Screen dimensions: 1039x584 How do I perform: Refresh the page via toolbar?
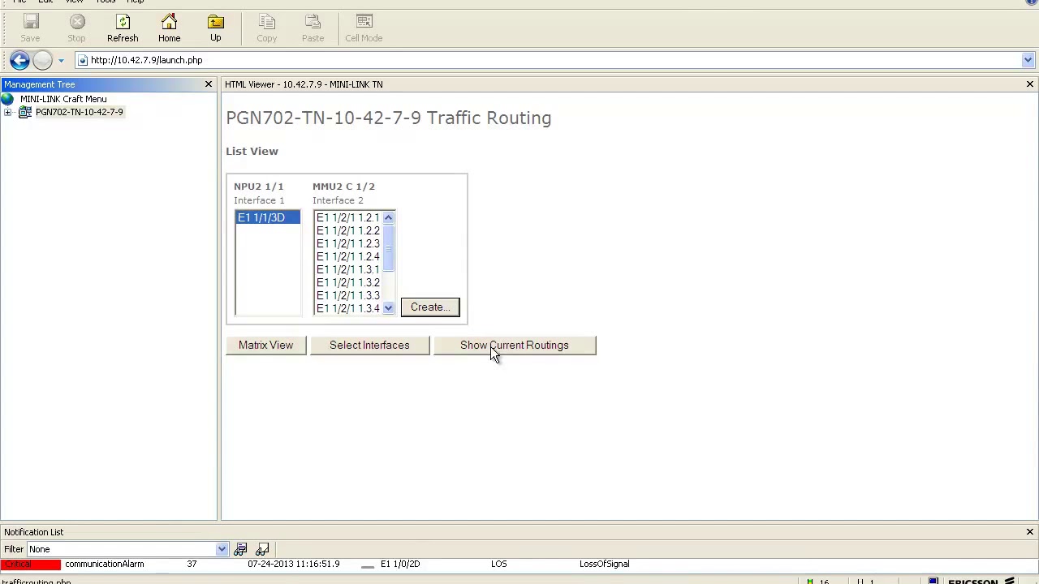[x=123, y=28]
